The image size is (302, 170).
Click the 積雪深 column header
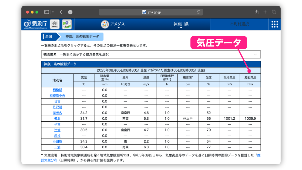(x=188, y=78)
